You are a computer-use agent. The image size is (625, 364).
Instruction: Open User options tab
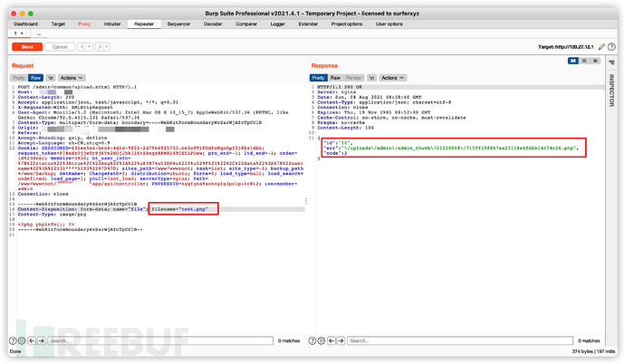pos(389,24)
